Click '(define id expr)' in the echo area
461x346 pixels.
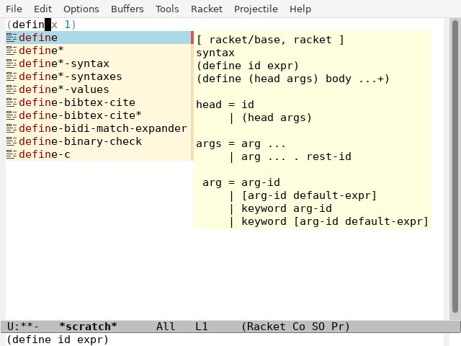[58, 340]
